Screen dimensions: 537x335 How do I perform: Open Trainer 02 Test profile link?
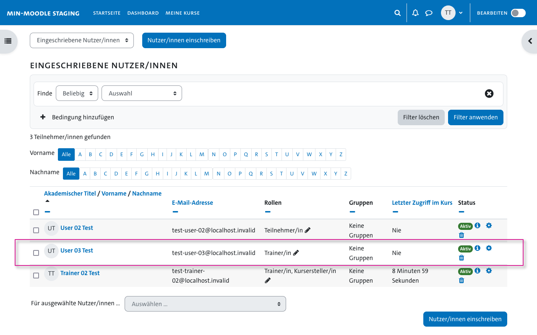click(80, 273)
